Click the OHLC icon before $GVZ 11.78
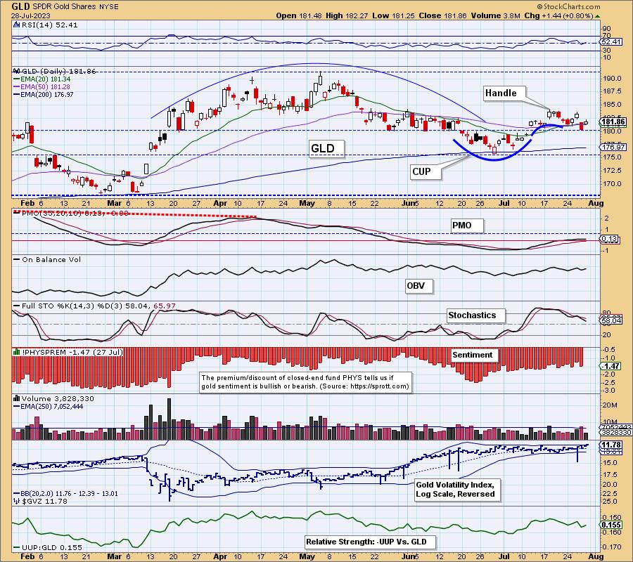This screenshot has width=633, height=562. tap(17, 501)
